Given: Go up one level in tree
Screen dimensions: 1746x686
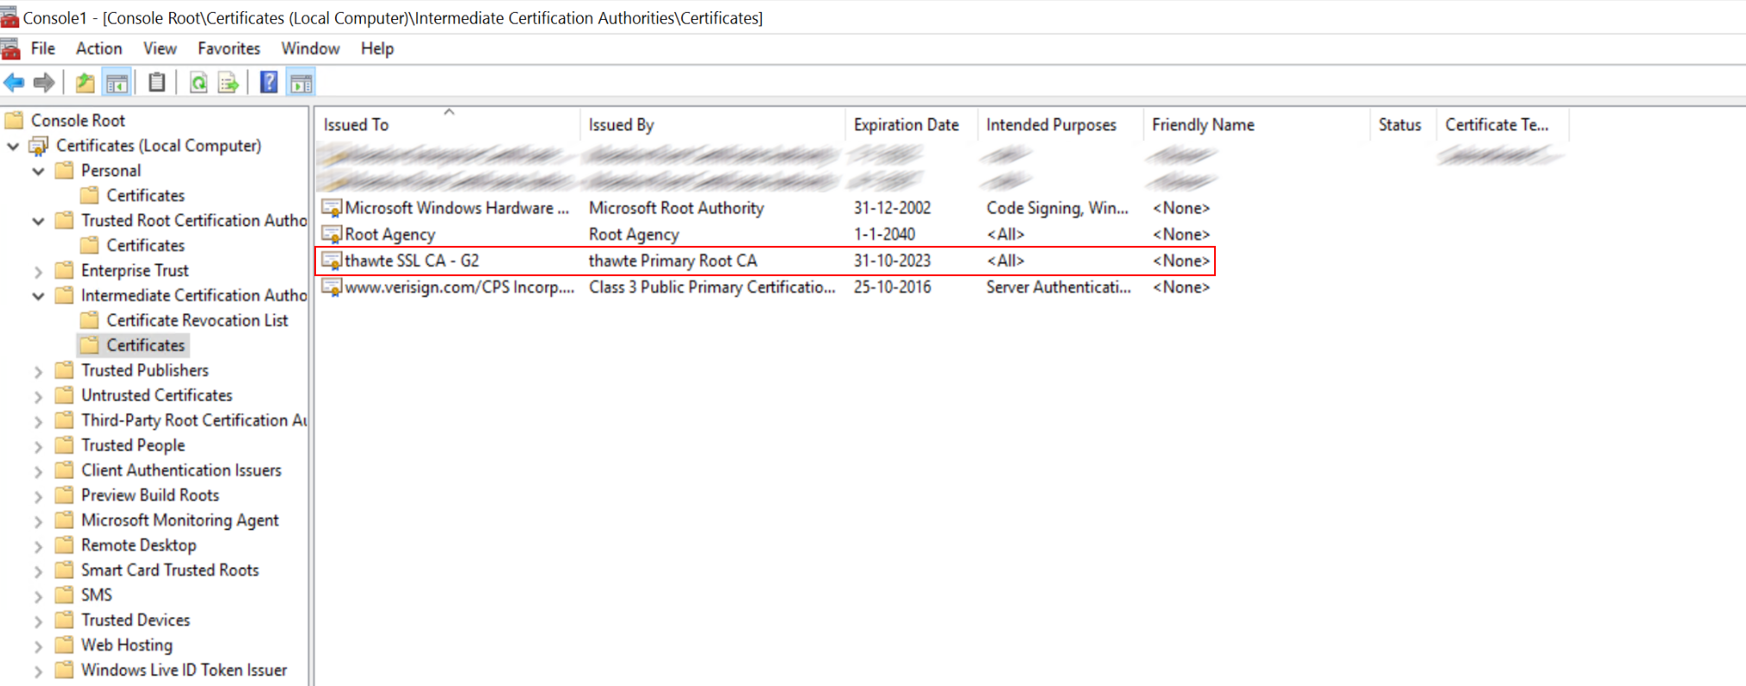Looking at the screenshot, I should point(85,83).
